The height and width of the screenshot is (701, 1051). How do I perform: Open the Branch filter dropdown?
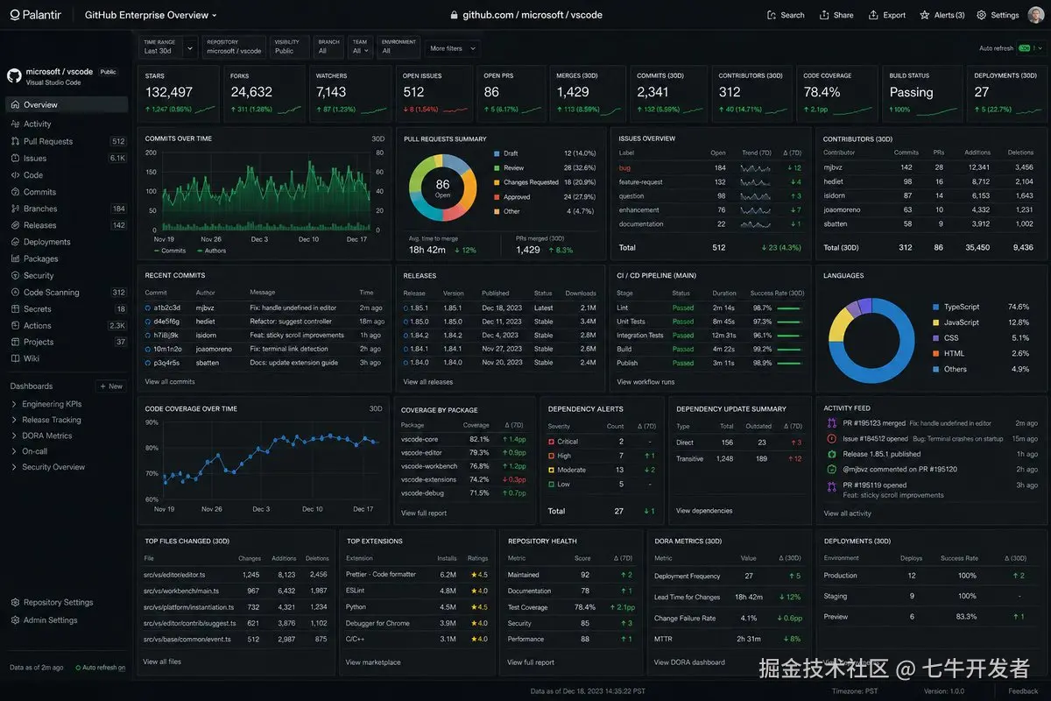[x=329, y=46]
